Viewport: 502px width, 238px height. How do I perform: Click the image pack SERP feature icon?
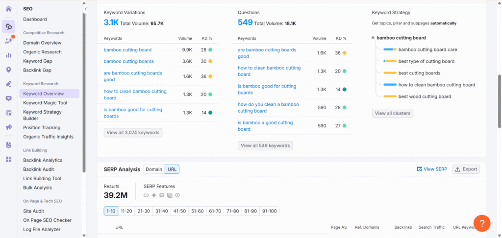tap(170, 195)
